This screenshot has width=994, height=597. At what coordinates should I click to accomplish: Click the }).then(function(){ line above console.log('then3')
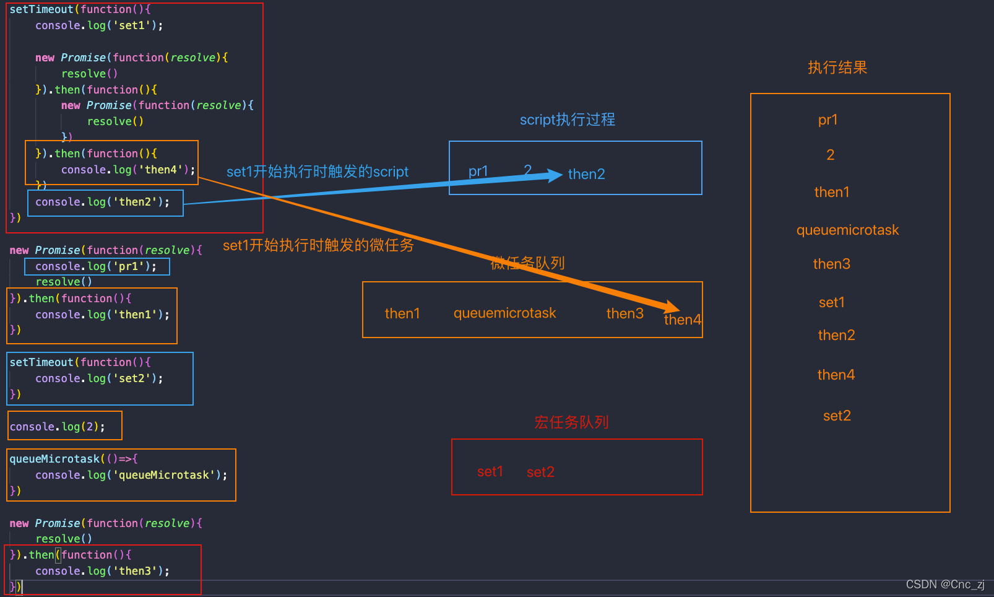70,555
